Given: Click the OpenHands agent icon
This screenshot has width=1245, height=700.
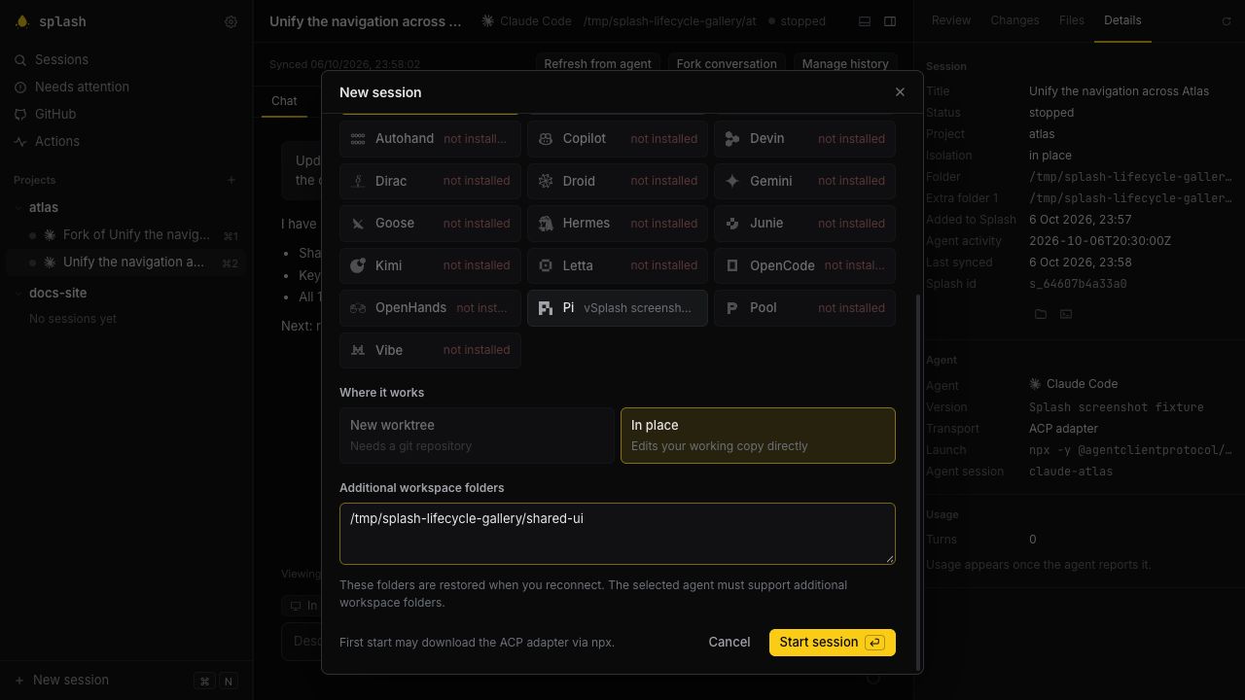Looking at the screenshot, I should coord(358,308).
